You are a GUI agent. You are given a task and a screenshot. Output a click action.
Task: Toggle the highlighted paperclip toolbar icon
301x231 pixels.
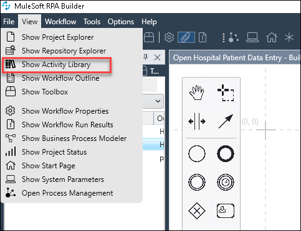(x=186, y=37)
